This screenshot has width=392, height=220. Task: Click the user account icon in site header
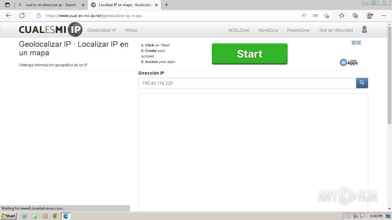[364, 30]
